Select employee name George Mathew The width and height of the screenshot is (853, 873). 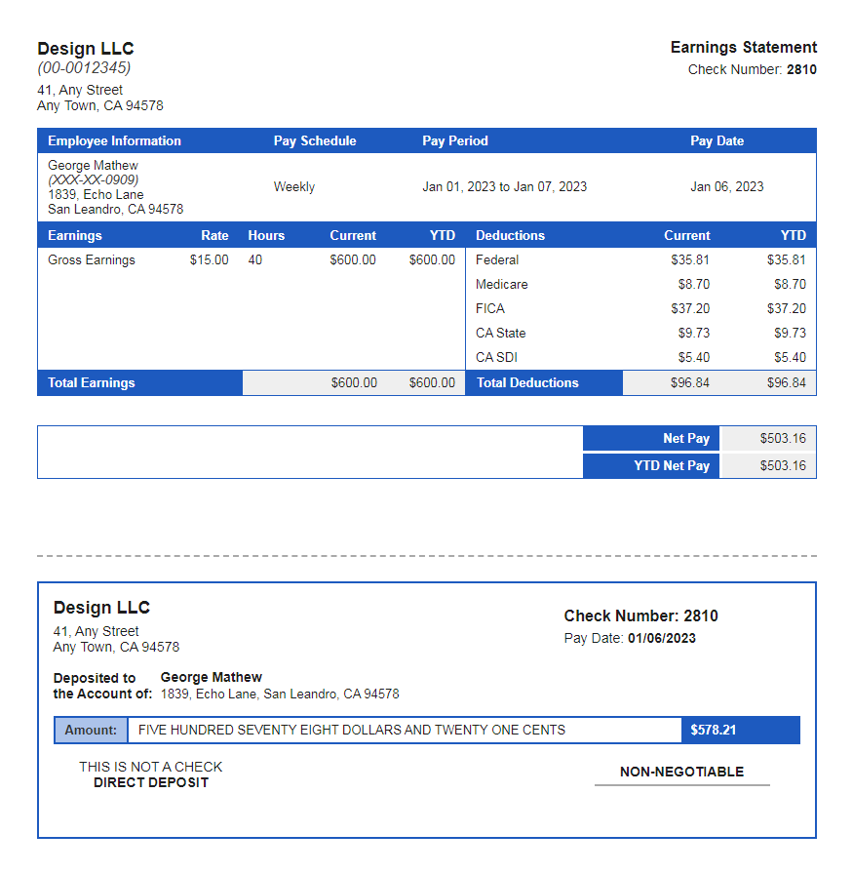pyautogui.click(x=83, y=165)
